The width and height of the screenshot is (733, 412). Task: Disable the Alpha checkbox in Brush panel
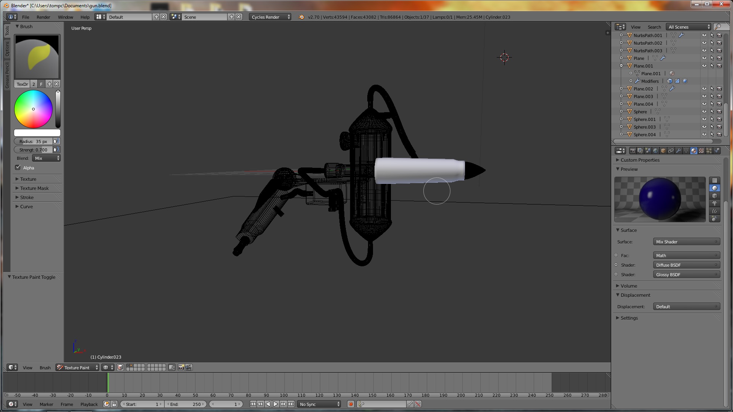coord(18,167)
